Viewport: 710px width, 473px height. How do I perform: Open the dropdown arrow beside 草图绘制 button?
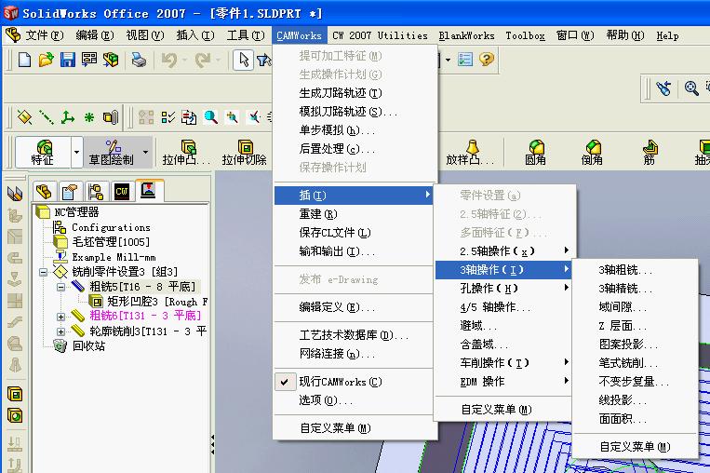click(x=145, y=152)
